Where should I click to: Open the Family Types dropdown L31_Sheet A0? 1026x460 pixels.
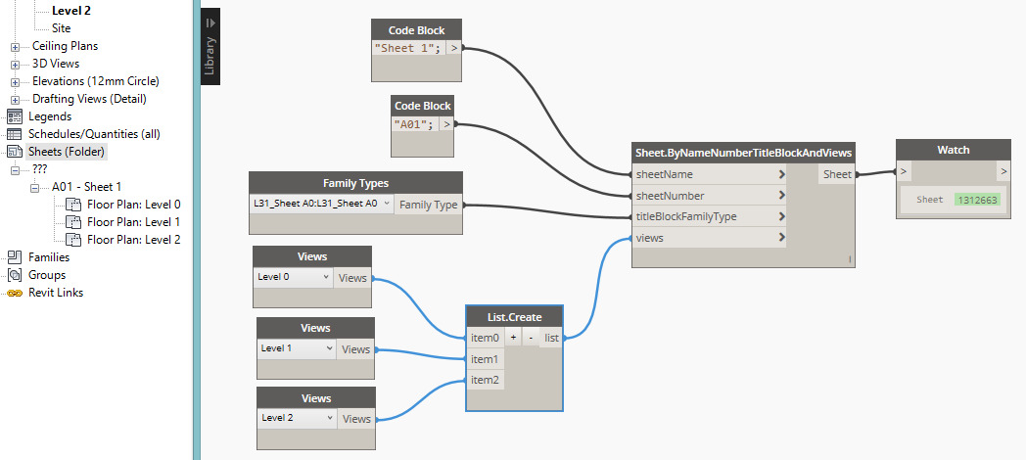pos(321,204)
